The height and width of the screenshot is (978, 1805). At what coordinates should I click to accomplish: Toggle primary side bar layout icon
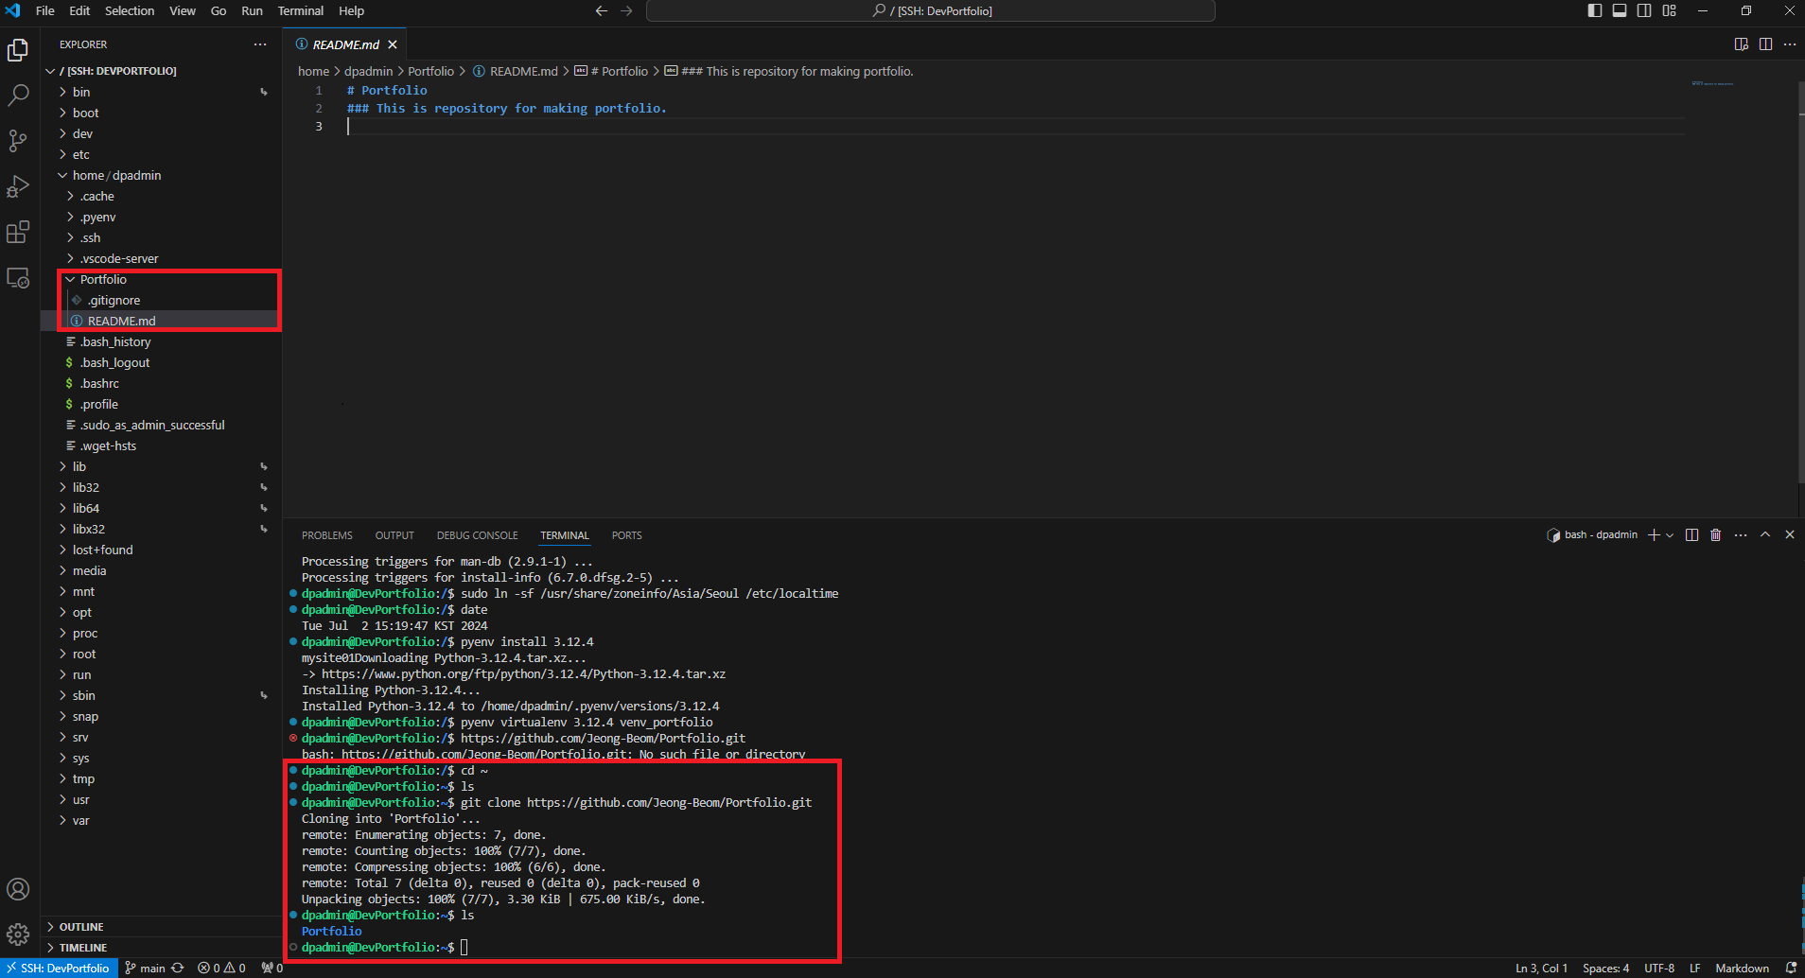click(x=1595, y=10)
